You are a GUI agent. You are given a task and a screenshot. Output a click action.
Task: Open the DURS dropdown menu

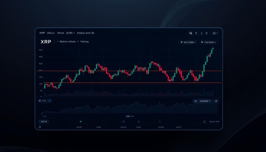coord(70,33)
